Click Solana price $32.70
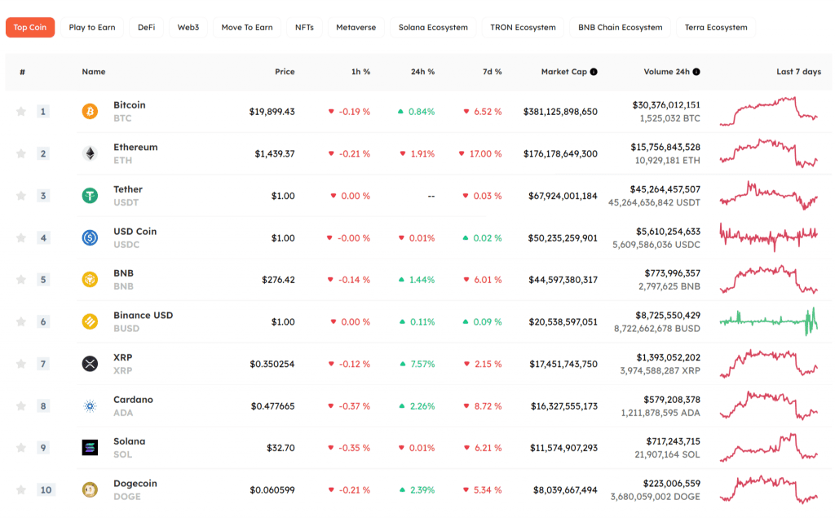Viewport: 835px width, 518px height. (x=281, y=448)
